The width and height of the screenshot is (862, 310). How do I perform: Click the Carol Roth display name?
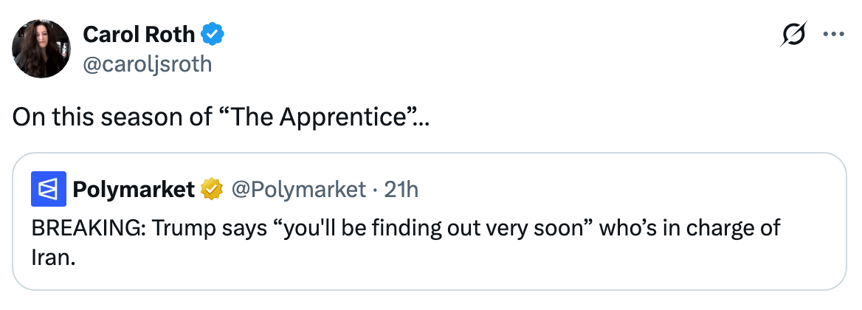click(139, 34)
